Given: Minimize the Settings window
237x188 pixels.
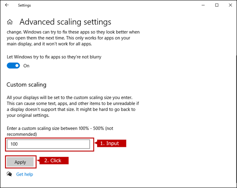Looking at the screenshot, I should (x=203, y=5).
